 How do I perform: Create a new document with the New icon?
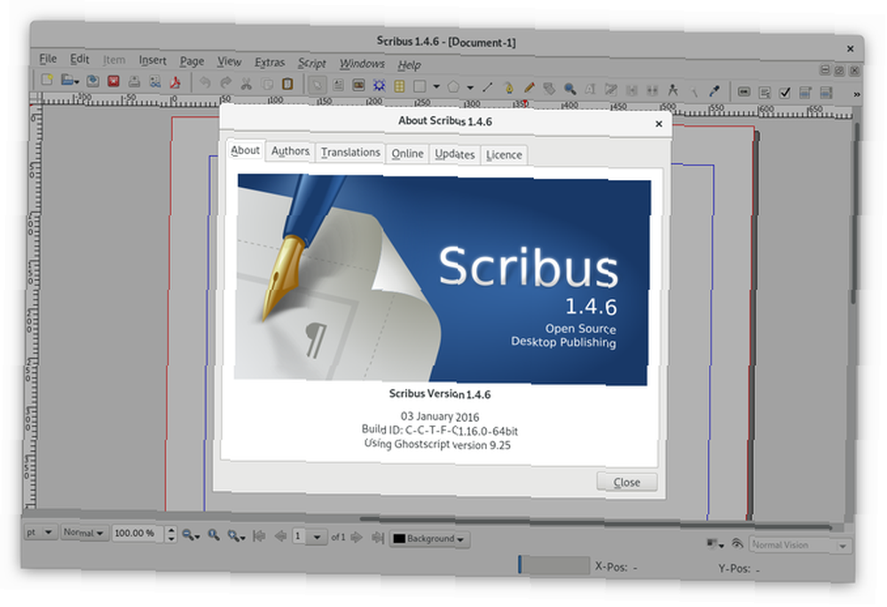[47, 80]
